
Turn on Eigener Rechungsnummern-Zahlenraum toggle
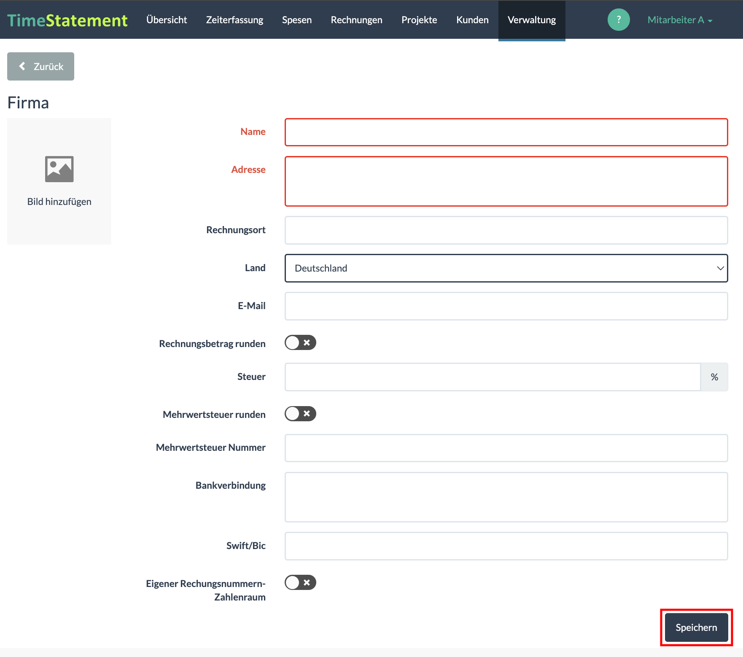pyautogui.click(x=300, y=582)
